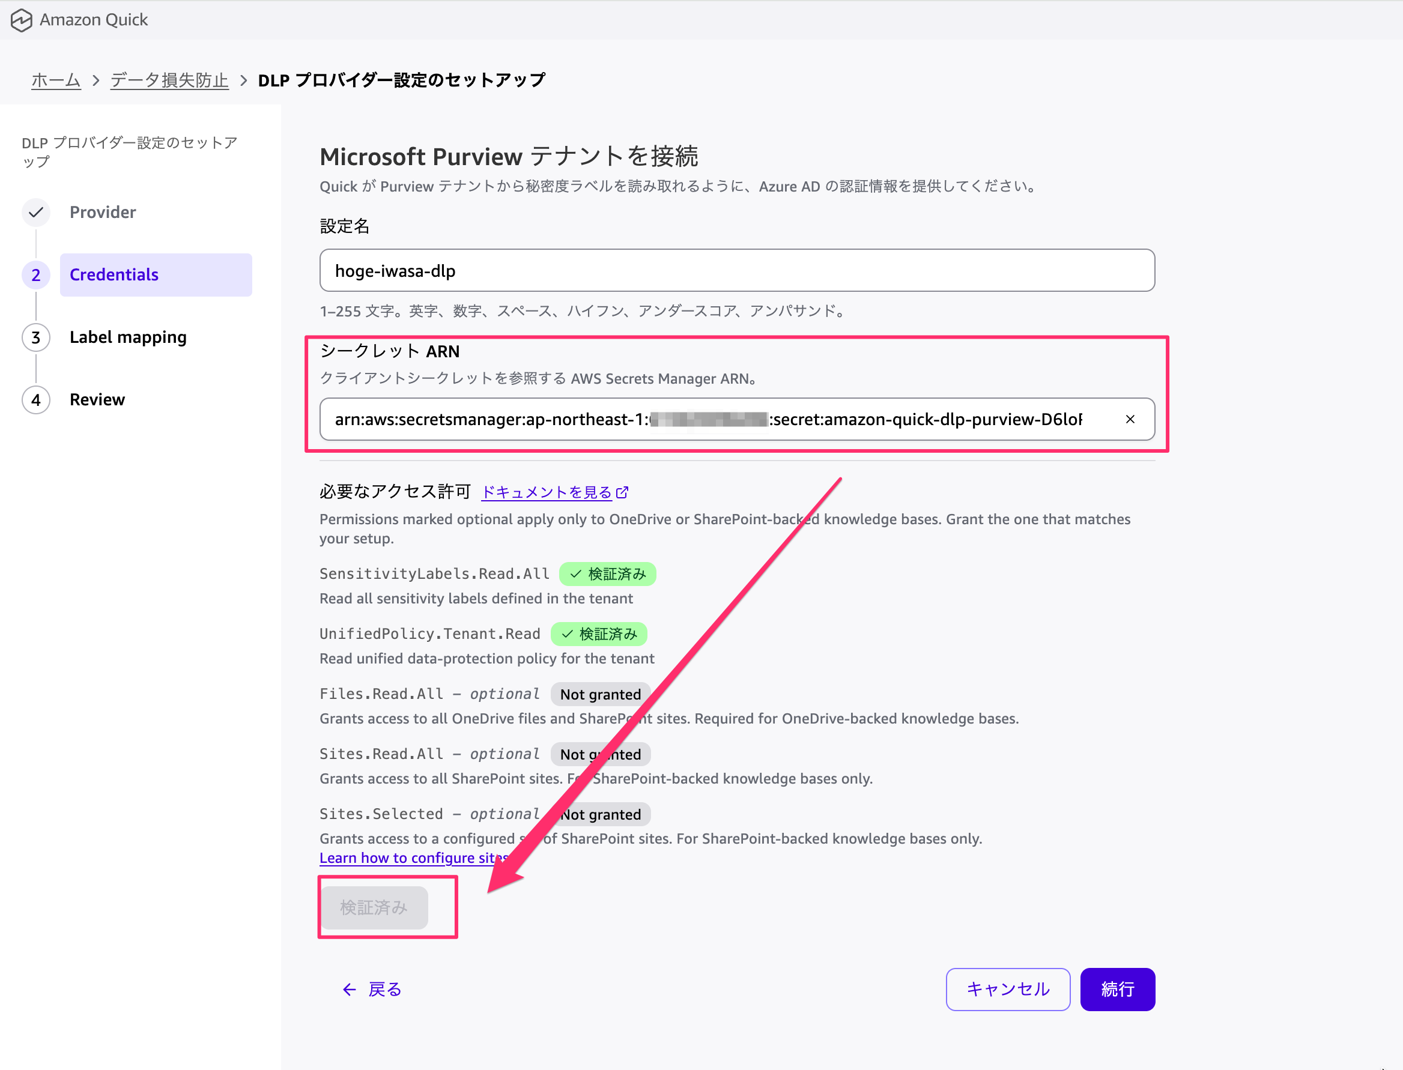Click the Microsoft Purview テナントを接続 heading
Screen dimensions: 1403x1070
(509, 156)
